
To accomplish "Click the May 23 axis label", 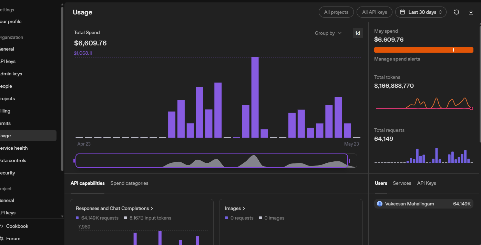I will pos(351,144).
